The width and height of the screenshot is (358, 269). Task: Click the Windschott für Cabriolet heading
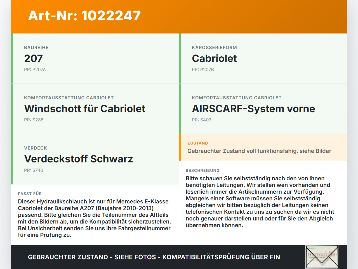pyautogui.click(x=85, y=109)
